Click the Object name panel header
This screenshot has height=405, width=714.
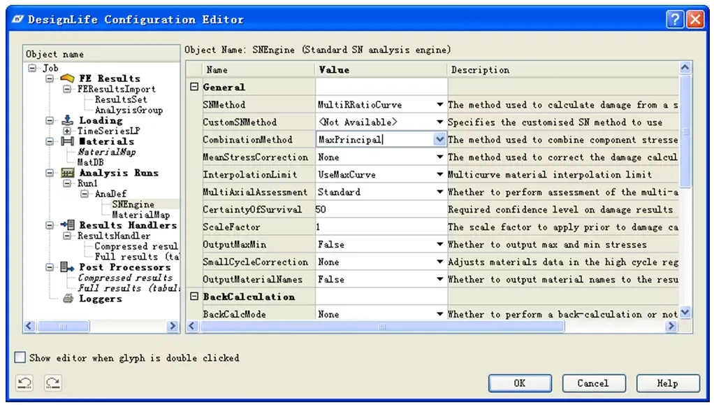pyautogui.click(x=101, y=54)
